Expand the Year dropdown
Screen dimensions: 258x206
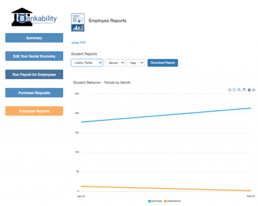[135, 63]
